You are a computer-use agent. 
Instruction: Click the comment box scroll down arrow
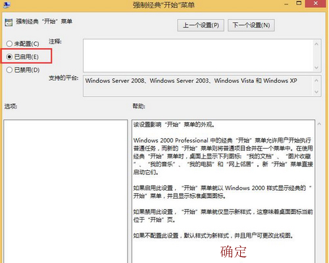pyautogui.click(x=316, y=68)
